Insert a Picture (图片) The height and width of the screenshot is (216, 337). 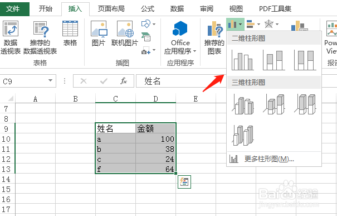tap(99, 34)
